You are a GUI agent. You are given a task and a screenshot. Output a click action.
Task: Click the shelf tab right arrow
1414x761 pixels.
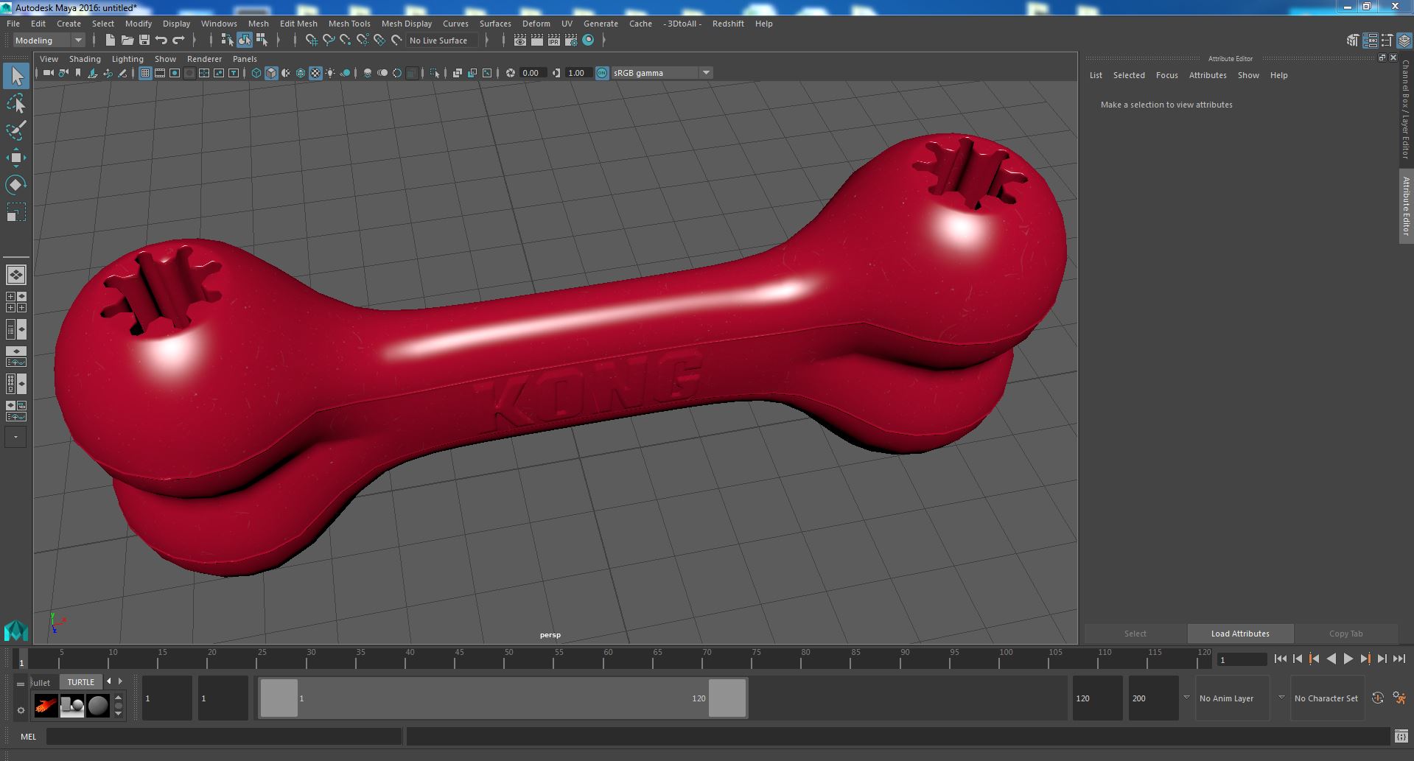[x=120, y=681]
